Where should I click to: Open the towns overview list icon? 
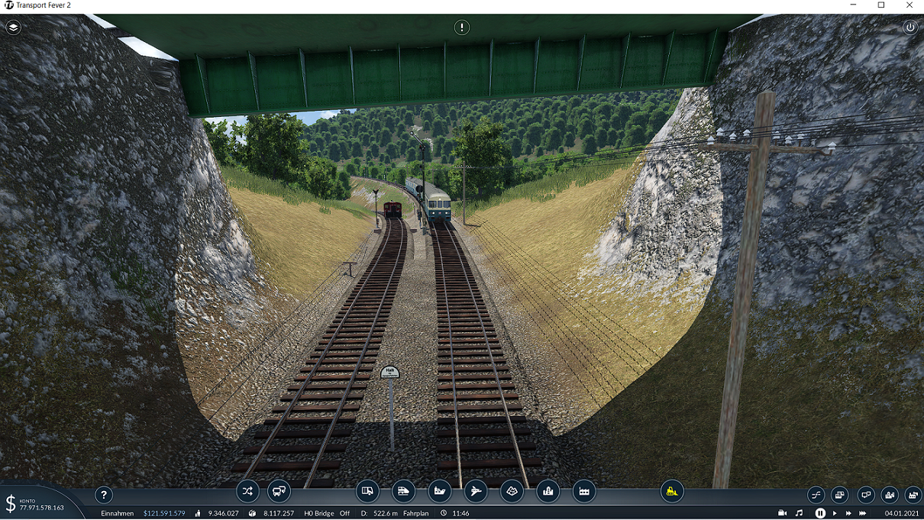pyautogui.click(x=890, y=495)
